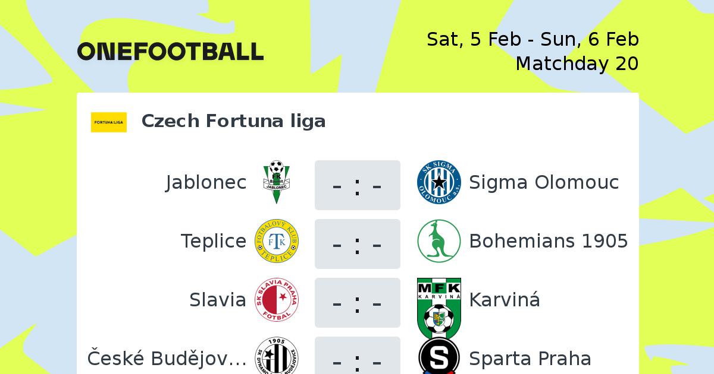Select the Jablonec vs Sigma Olomouc score box
714x374 pixels.
[x=358, y=185]
